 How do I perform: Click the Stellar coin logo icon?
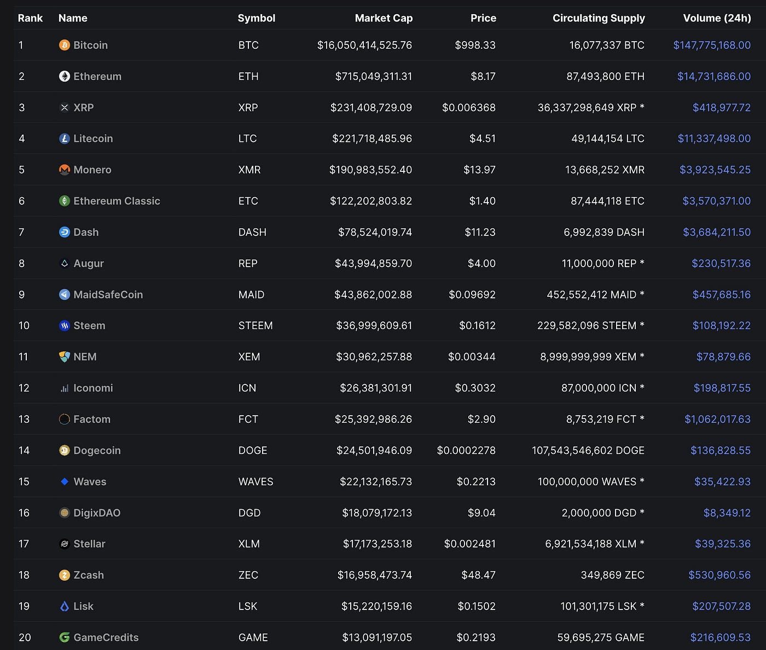65,544
